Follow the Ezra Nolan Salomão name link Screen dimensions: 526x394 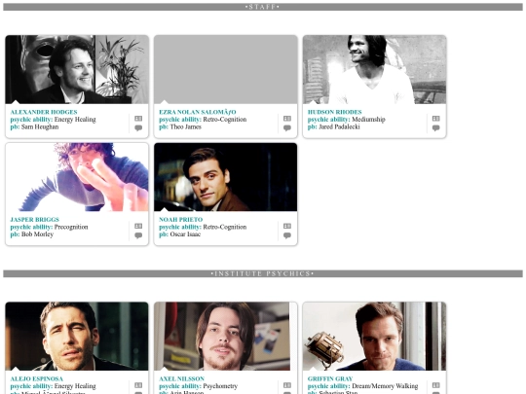click(x=198, y=112)
